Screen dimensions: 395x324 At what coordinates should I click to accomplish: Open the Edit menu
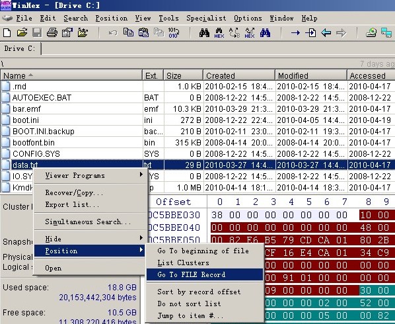(48, 18)
